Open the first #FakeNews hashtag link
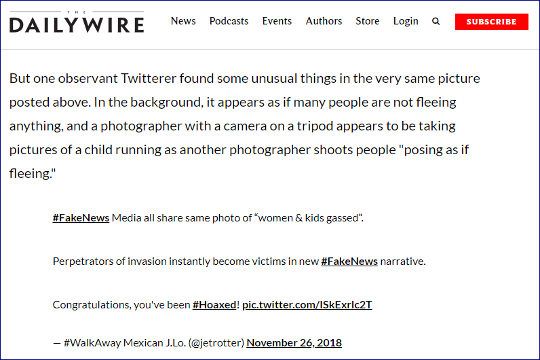The image size is (540, 360). (81, 218)
